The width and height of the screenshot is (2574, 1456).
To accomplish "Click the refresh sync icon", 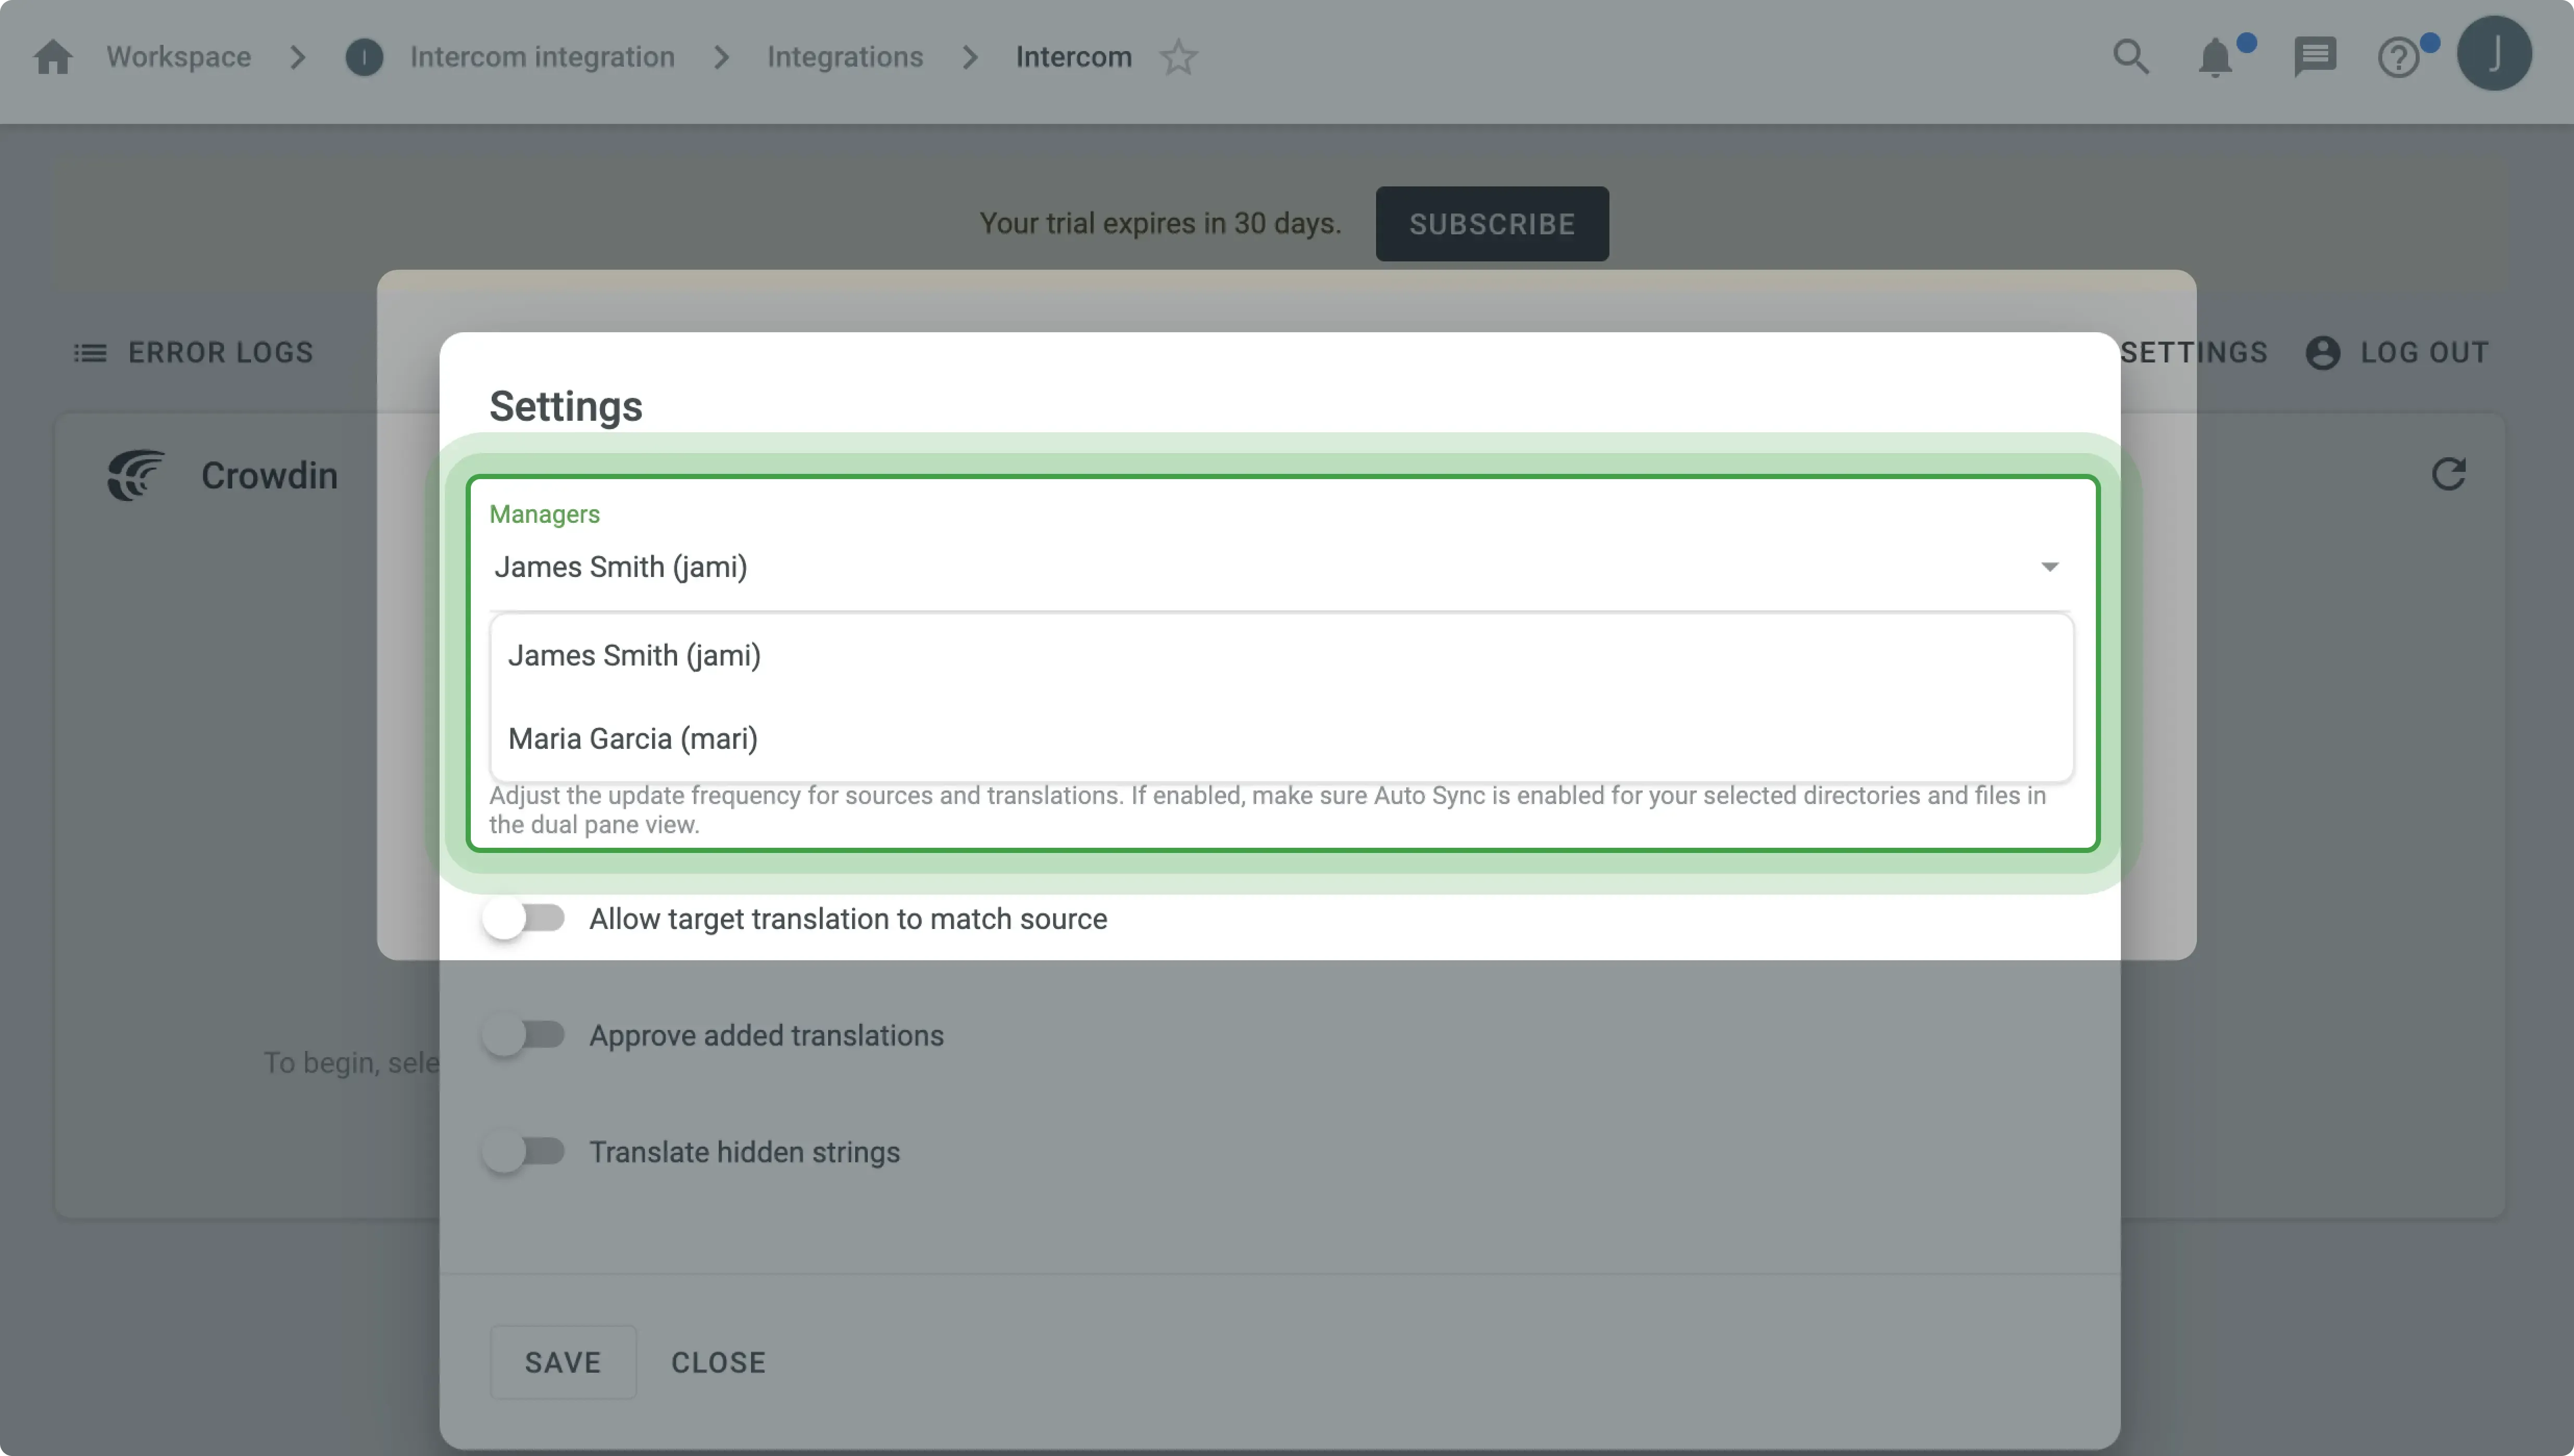I will pos(2449,473).
